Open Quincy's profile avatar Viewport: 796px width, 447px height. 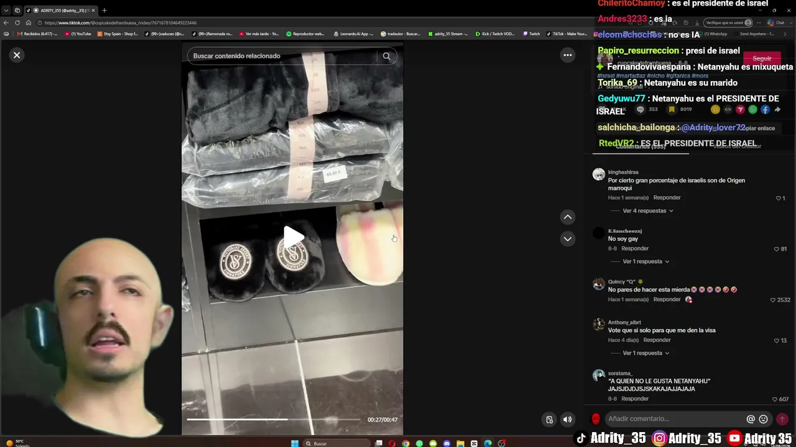599,284
